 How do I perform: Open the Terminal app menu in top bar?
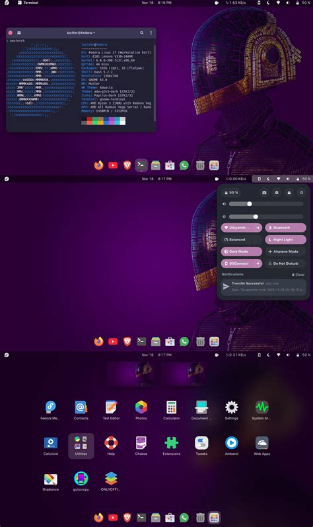(x=28, y=3)
